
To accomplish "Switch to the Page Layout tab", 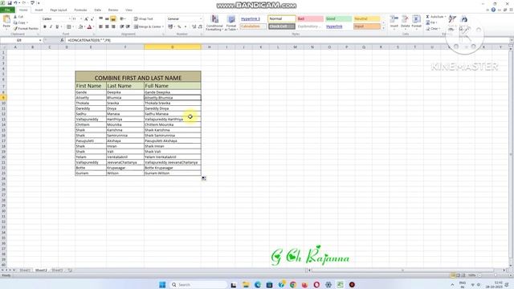I will tap(59, 10).
